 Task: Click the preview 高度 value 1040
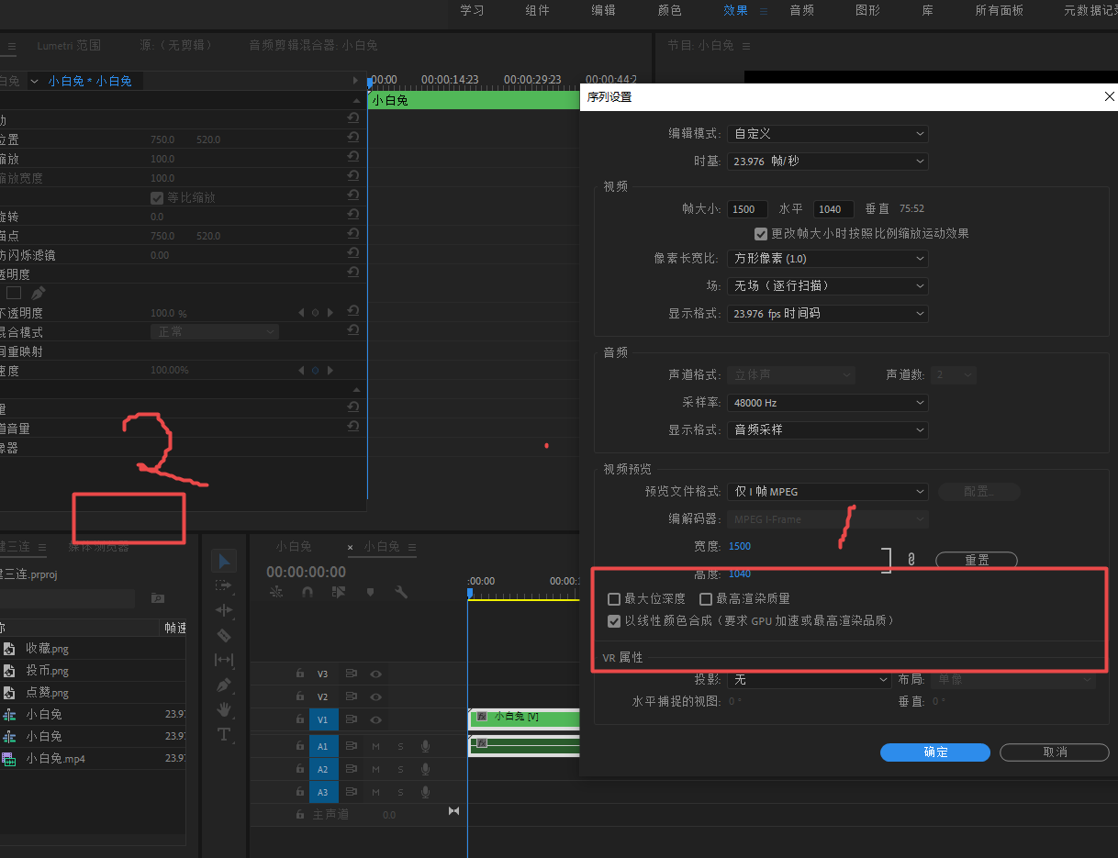pyautogui.click(x=740, y=574)
